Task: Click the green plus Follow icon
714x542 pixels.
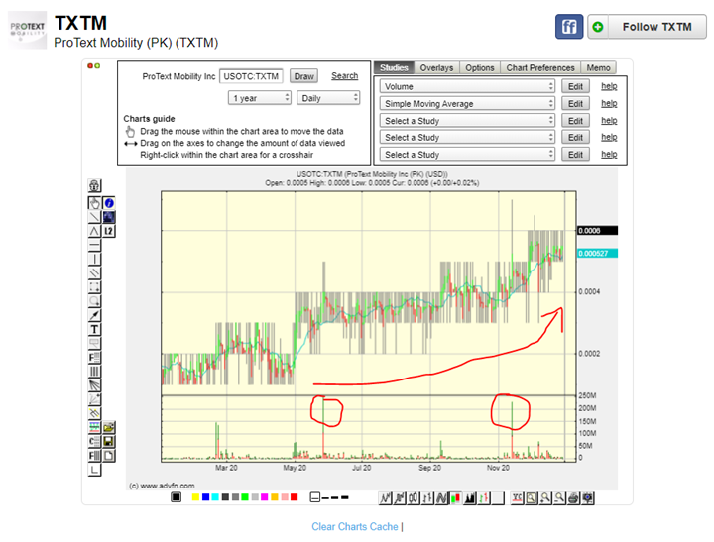Action: click(598, 27)
